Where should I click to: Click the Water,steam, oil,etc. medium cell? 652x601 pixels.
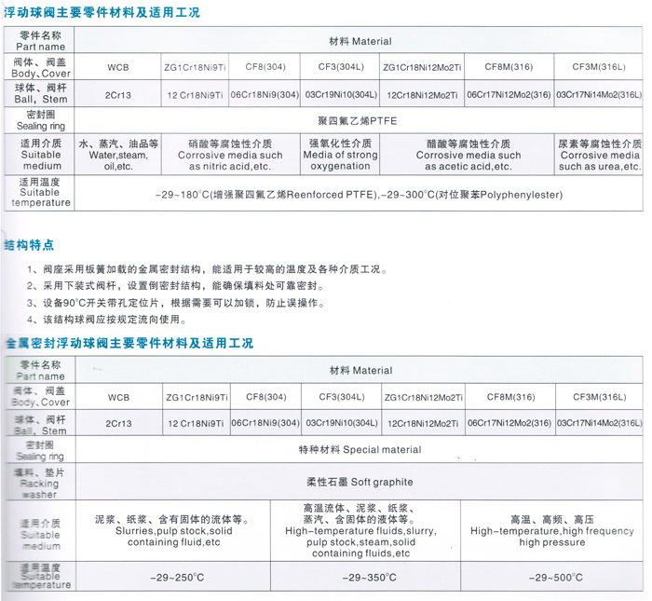click(118, 155)
